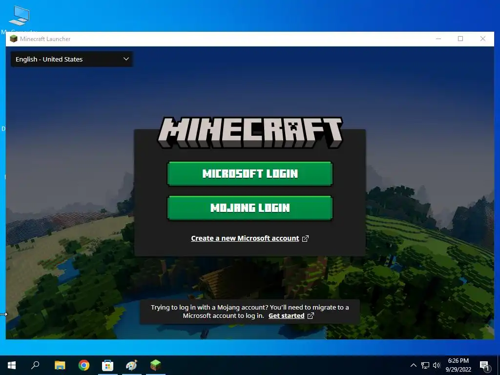Click the Microsoft Login button
The height and width of the screenshot is (375, 500).
pos(250,174)
